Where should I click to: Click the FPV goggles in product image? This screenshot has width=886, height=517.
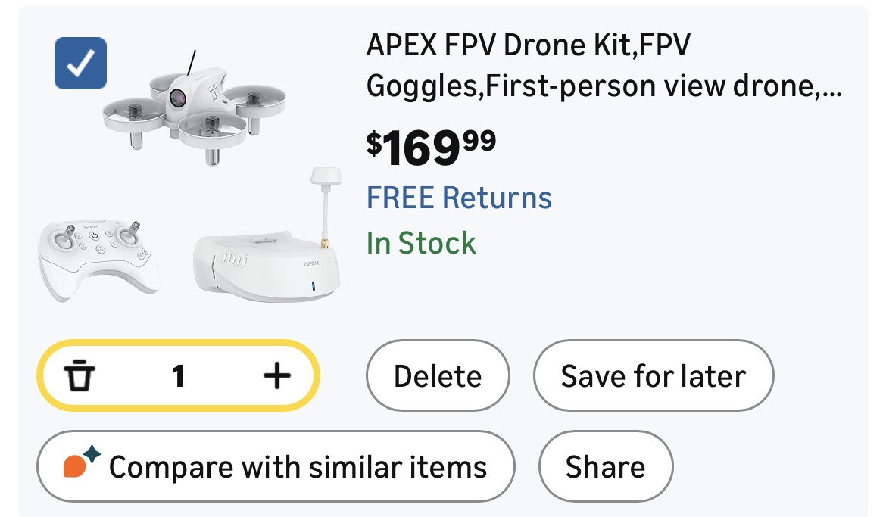click(x=267, y=266)
